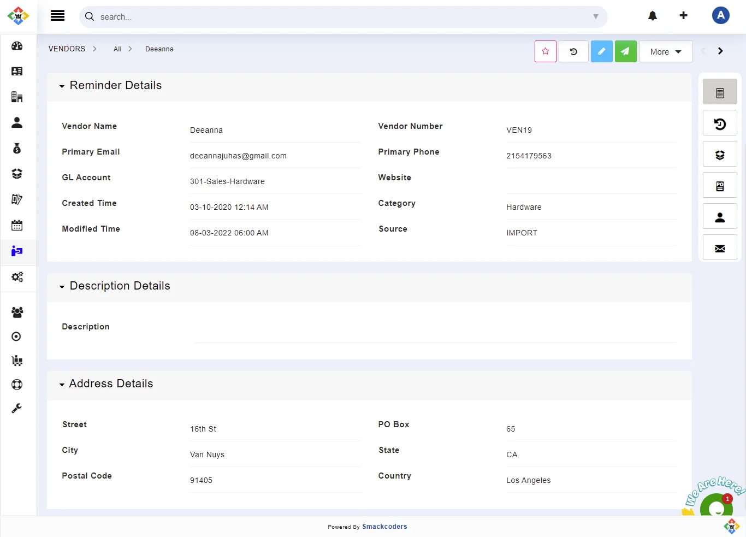Collapse the Reminder Details section
The image size is (746, 537).
click(62, 86)
